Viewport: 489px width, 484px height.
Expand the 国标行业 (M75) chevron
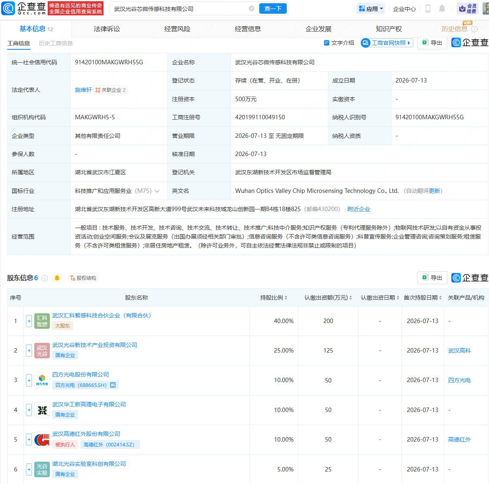point(157,191)
